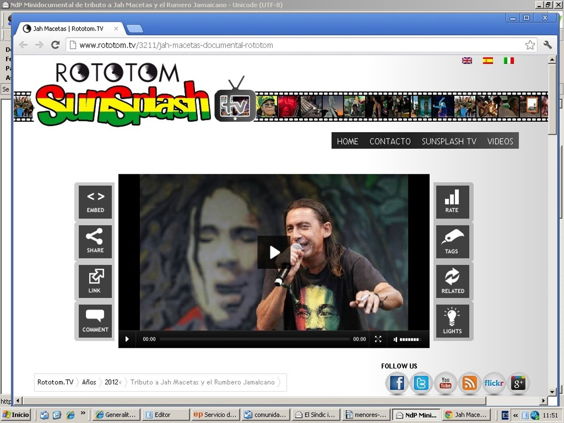Open the Comment speech bubble icon
The width and height of the screenshot is (564, 423).
pyautogui.click(x=95, y=321)
